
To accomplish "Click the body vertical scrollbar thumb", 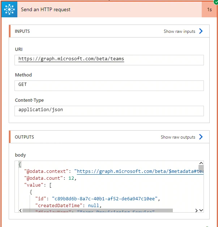I will pyautogui.click(x=201, y=168).
